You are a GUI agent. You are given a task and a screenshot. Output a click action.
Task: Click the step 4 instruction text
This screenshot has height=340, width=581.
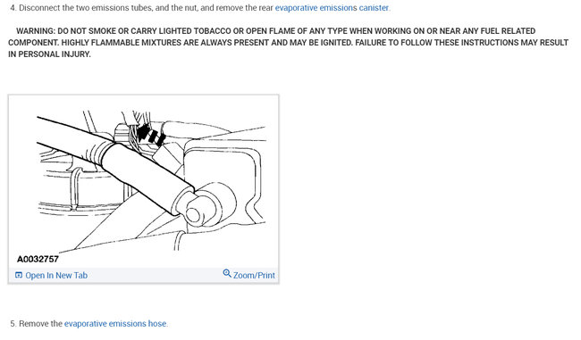(x=200, y=8)
